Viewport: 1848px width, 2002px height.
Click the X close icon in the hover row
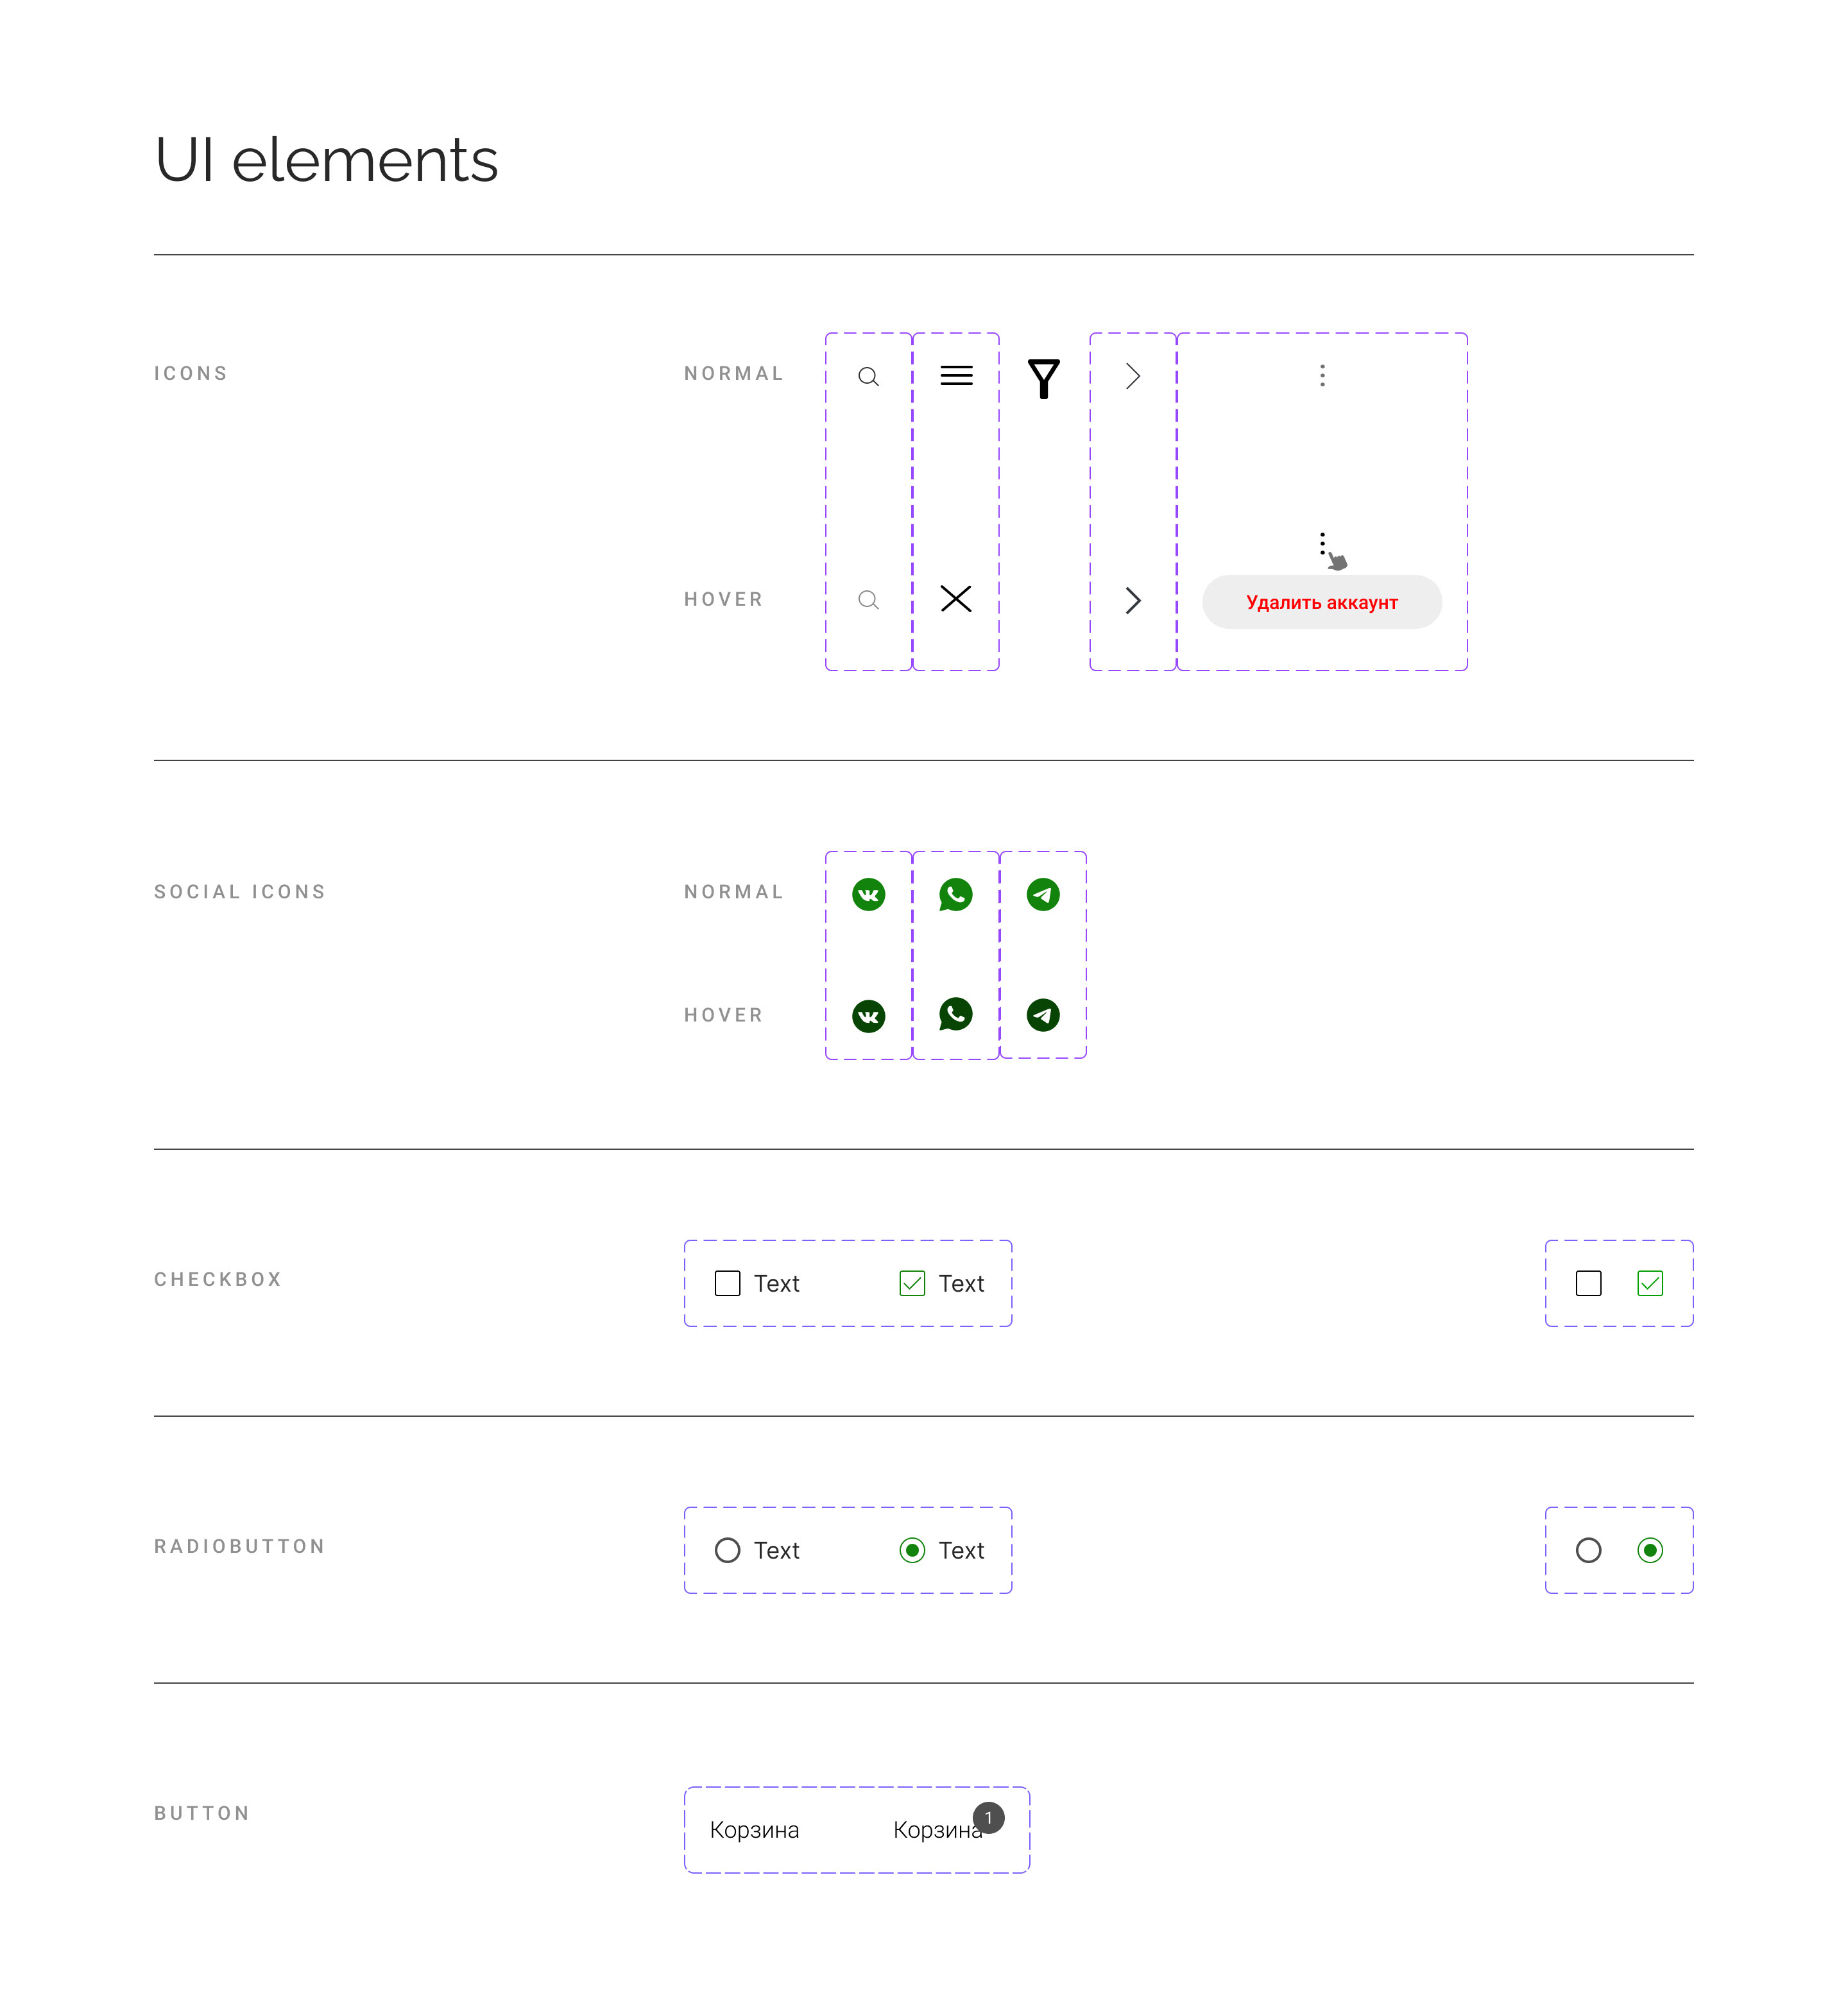(956, 599)
